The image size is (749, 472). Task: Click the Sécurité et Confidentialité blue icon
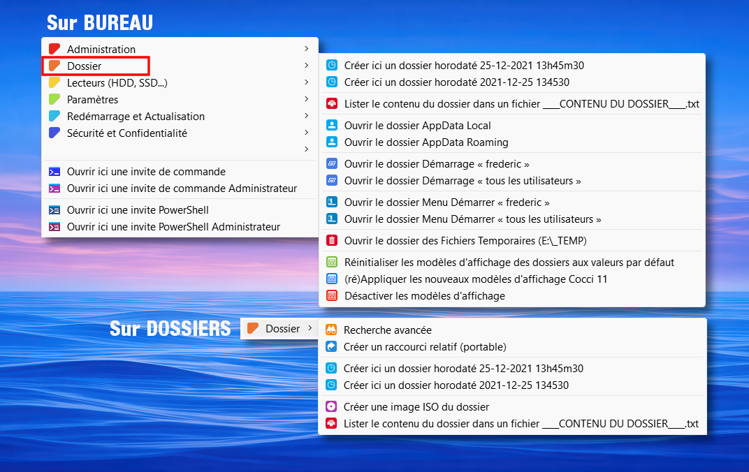tap(54, 133)
